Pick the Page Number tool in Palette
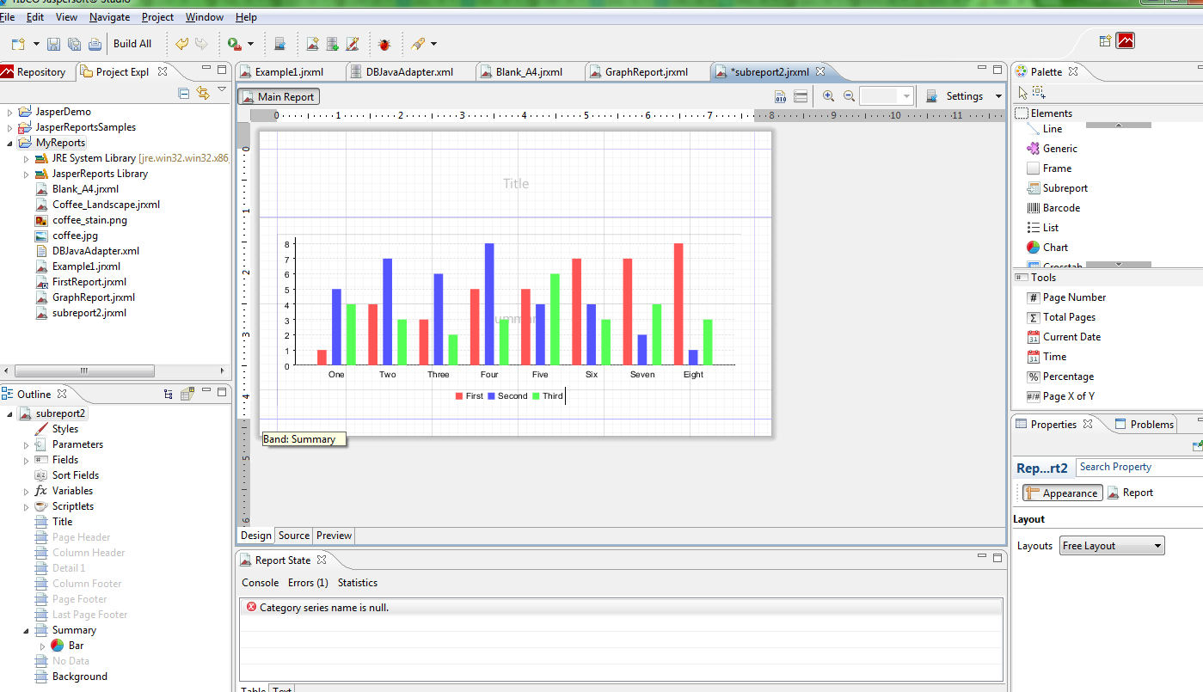Viewport: 1203px width, 692px height. click(1065, 297)
